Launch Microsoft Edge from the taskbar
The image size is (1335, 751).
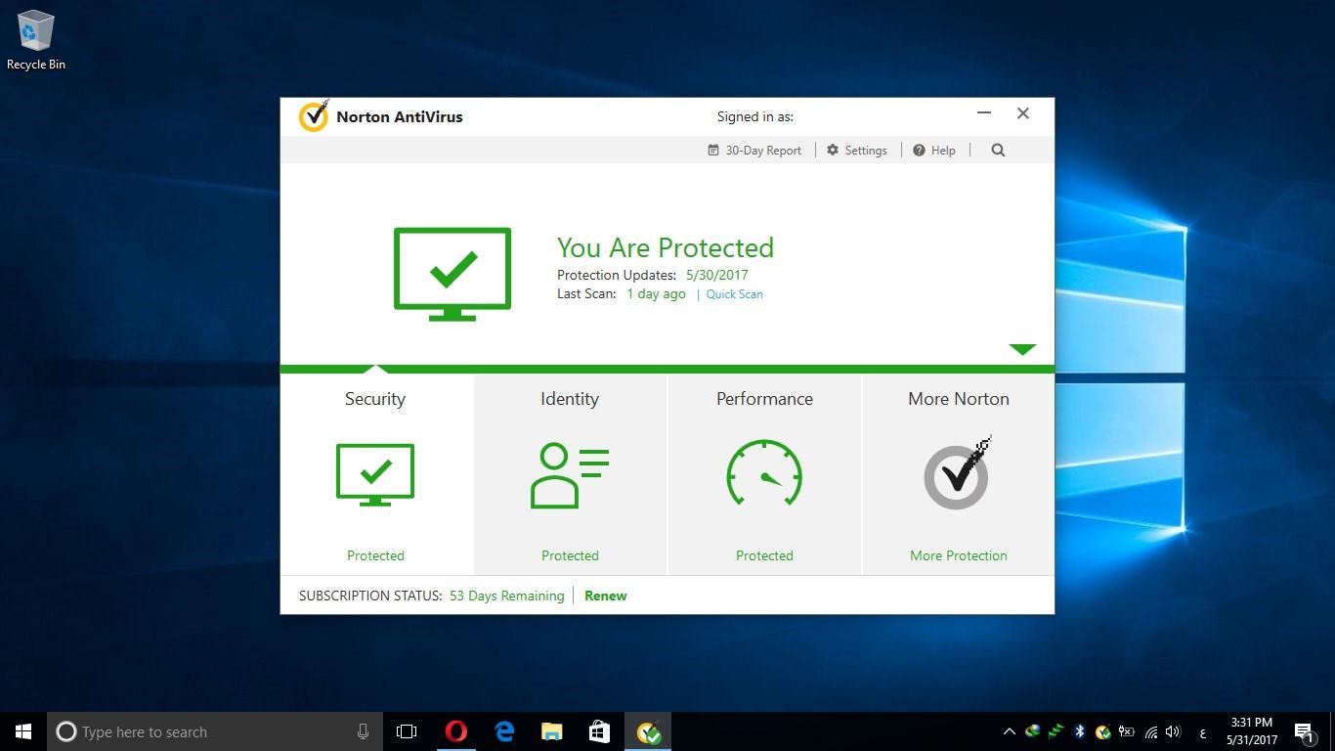[504, 731]
